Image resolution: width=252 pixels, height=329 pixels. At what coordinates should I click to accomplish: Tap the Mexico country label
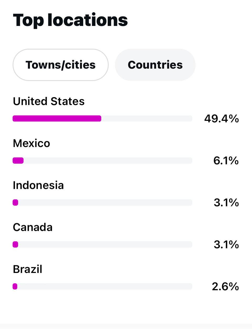tap(31, 143)
